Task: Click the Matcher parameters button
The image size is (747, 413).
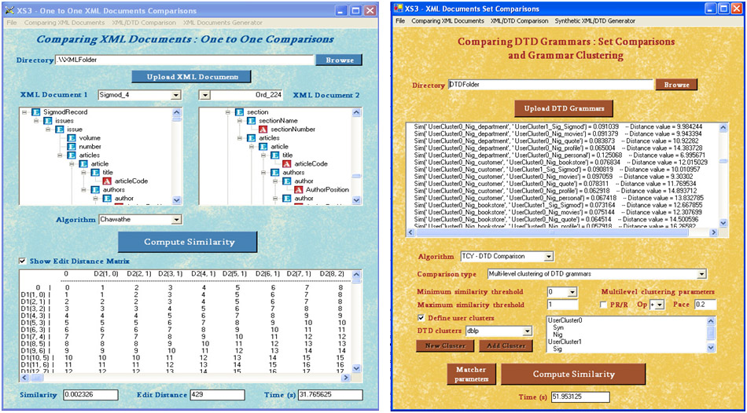Action: (x=471, y=375)
